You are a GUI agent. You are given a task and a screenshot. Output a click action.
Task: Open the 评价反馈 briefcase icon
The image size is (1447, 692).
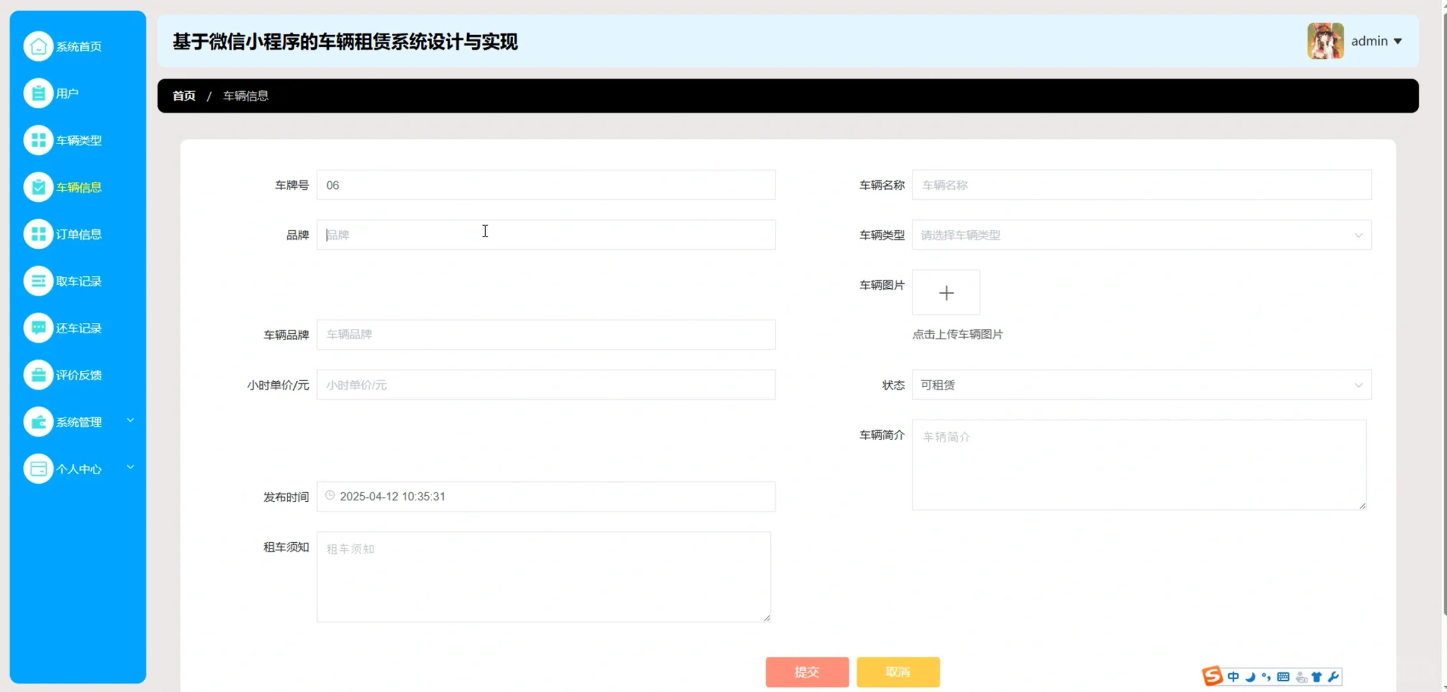(38, 374)
